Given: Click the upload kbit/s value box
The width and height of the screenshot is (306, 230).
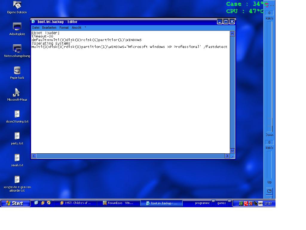Looking at the screenshot, I should tap(269, 142).
